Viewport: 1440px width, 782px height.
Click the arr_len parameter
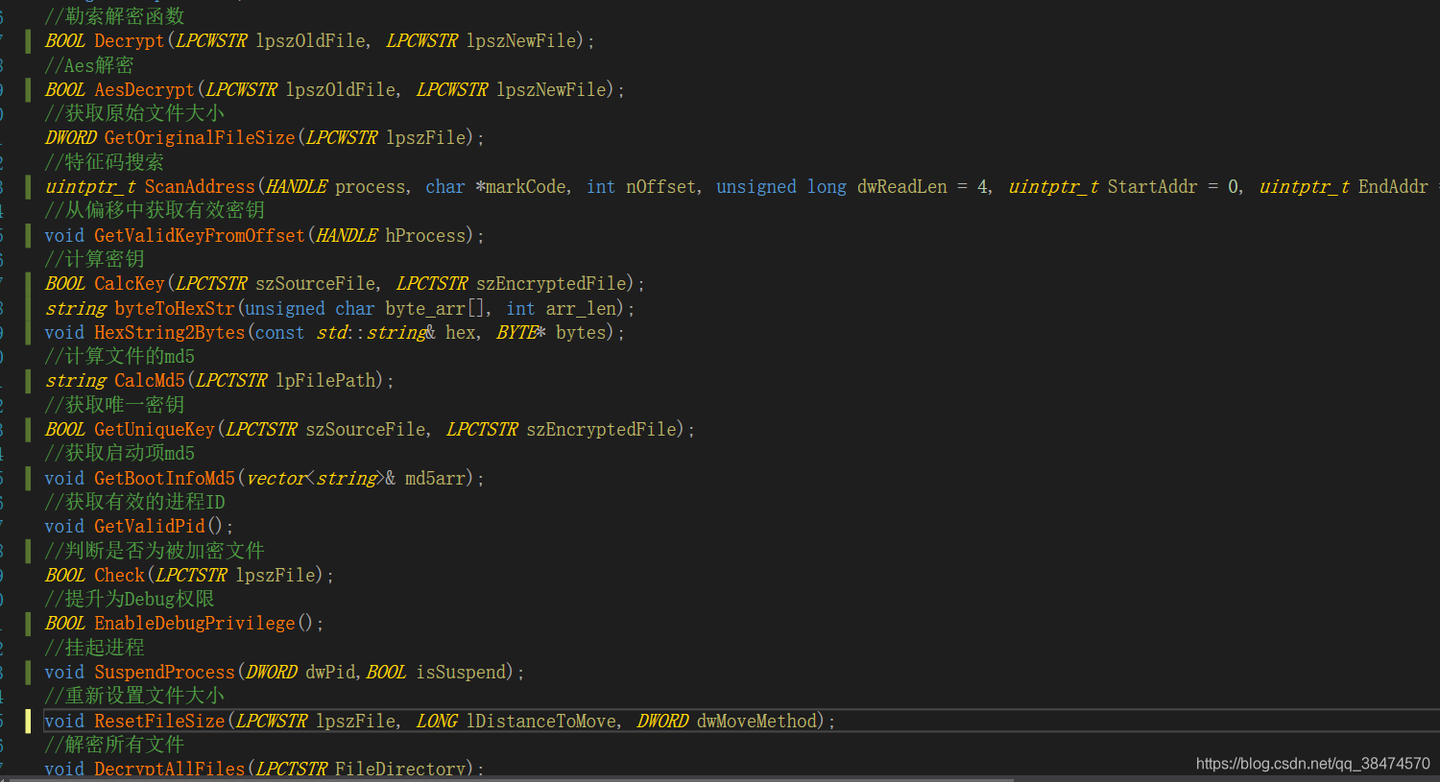pyautogui.click(x=581, y=309)
